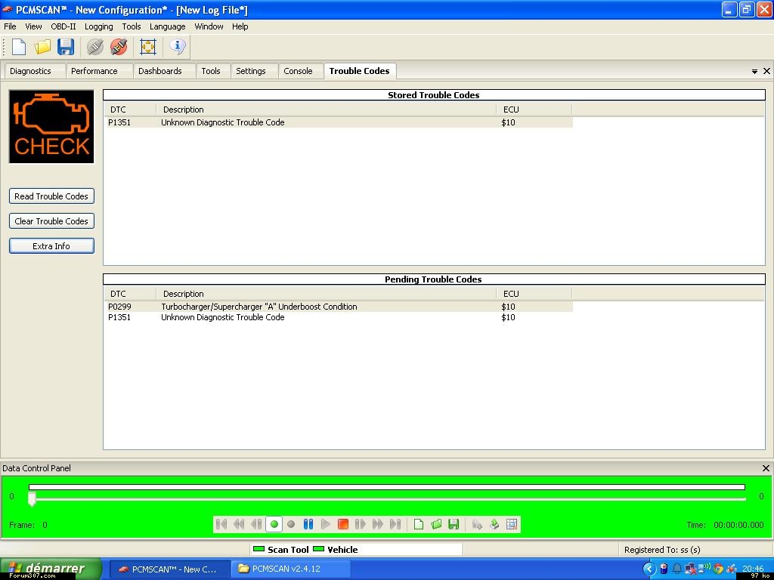Open the Help menu
Viewport: 774px width, 580px height.
240,26
